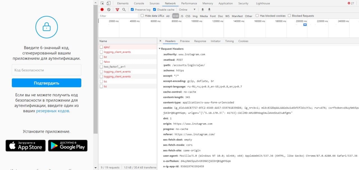The height and width of the screenshot is (170, 359).
Task: Click the red filter funnel icon
Action: pos(118,10)
